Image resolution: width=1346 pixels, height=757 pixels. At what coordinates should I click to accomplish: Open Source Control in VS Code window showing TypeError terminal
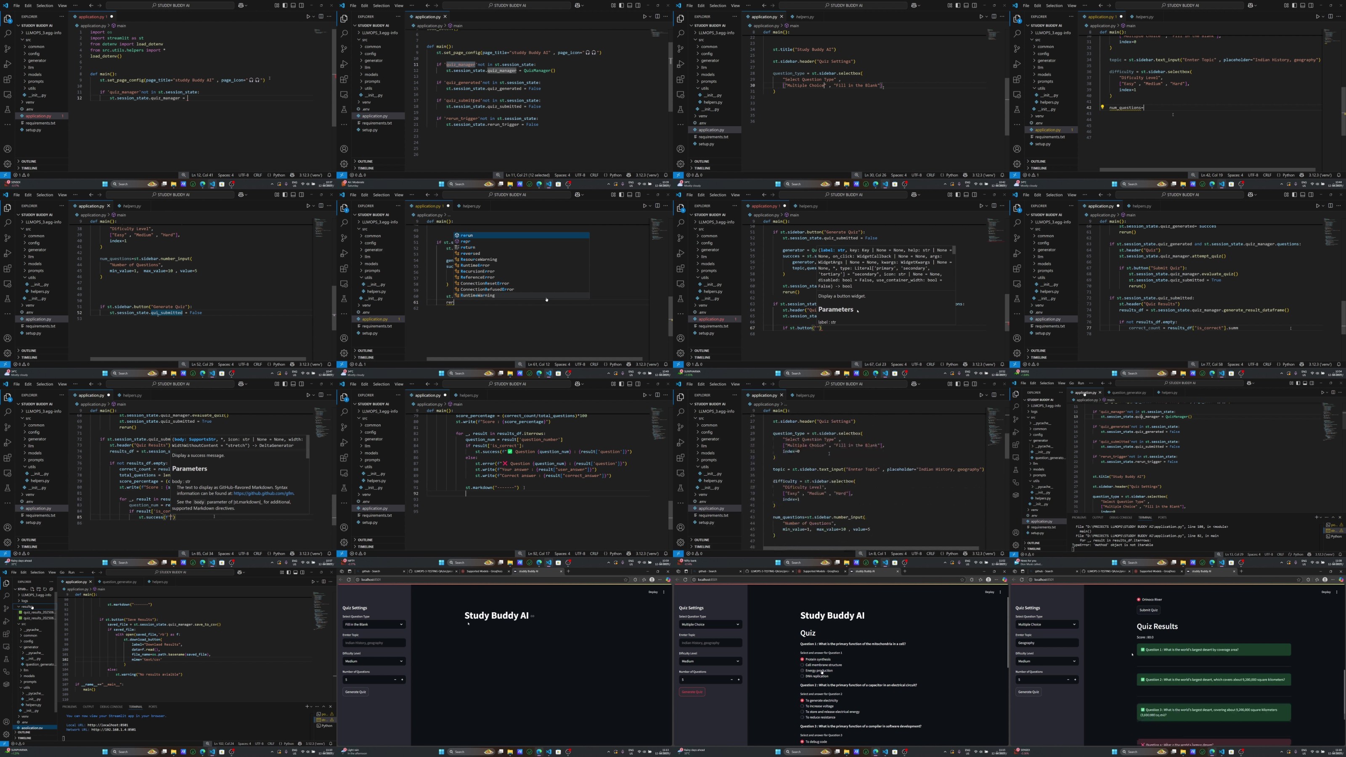click(x=1016, y=420)
